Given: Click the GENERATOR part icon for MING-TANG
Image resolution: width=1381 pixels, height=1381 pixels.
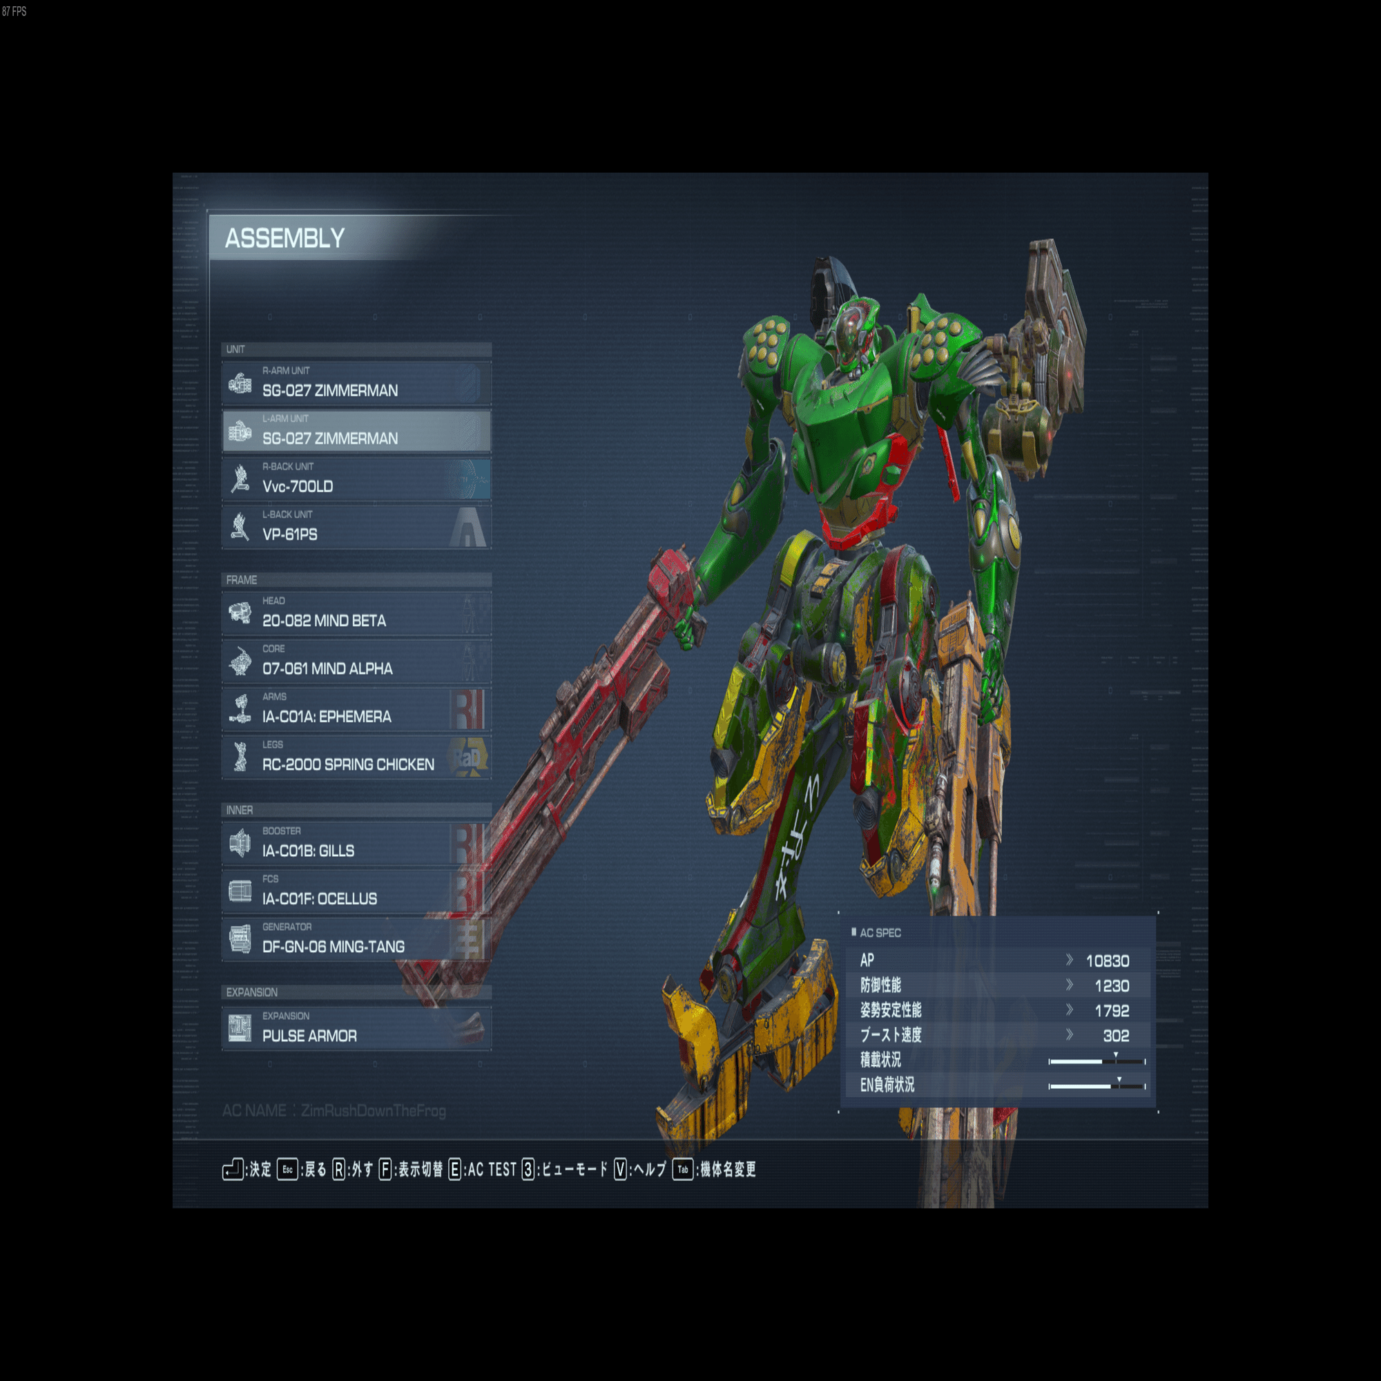Looking at the screenshot, I should [240, 940].
